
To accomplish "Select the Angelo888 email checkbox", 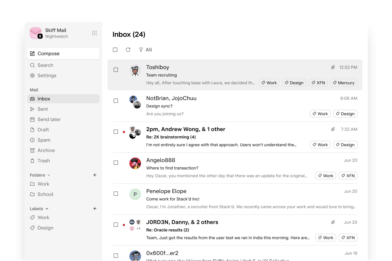I will coord(116,163).
